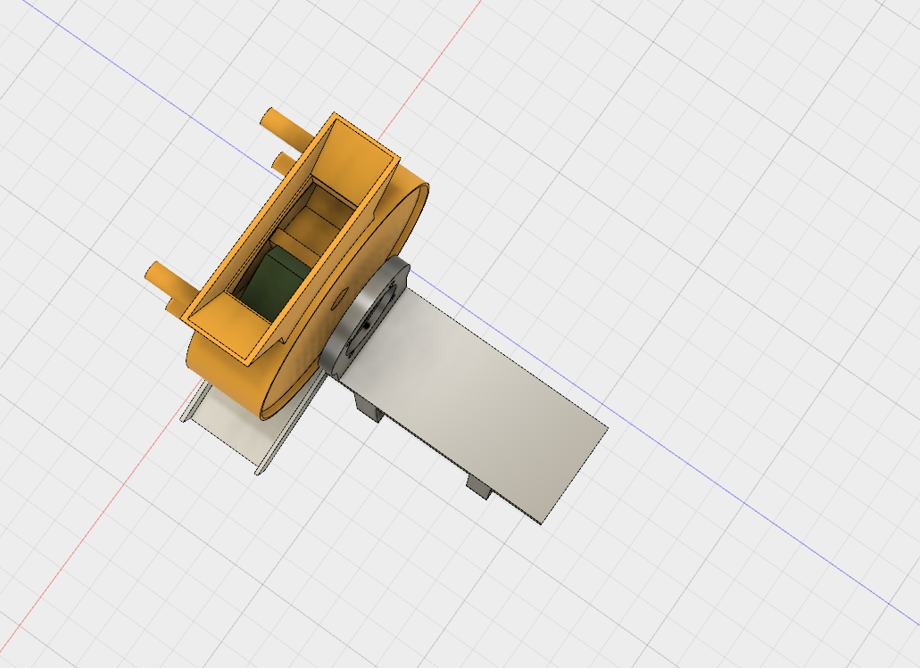Select the white tray beneath the orange disc
The image size is (920, 668).
click(254, 422)
